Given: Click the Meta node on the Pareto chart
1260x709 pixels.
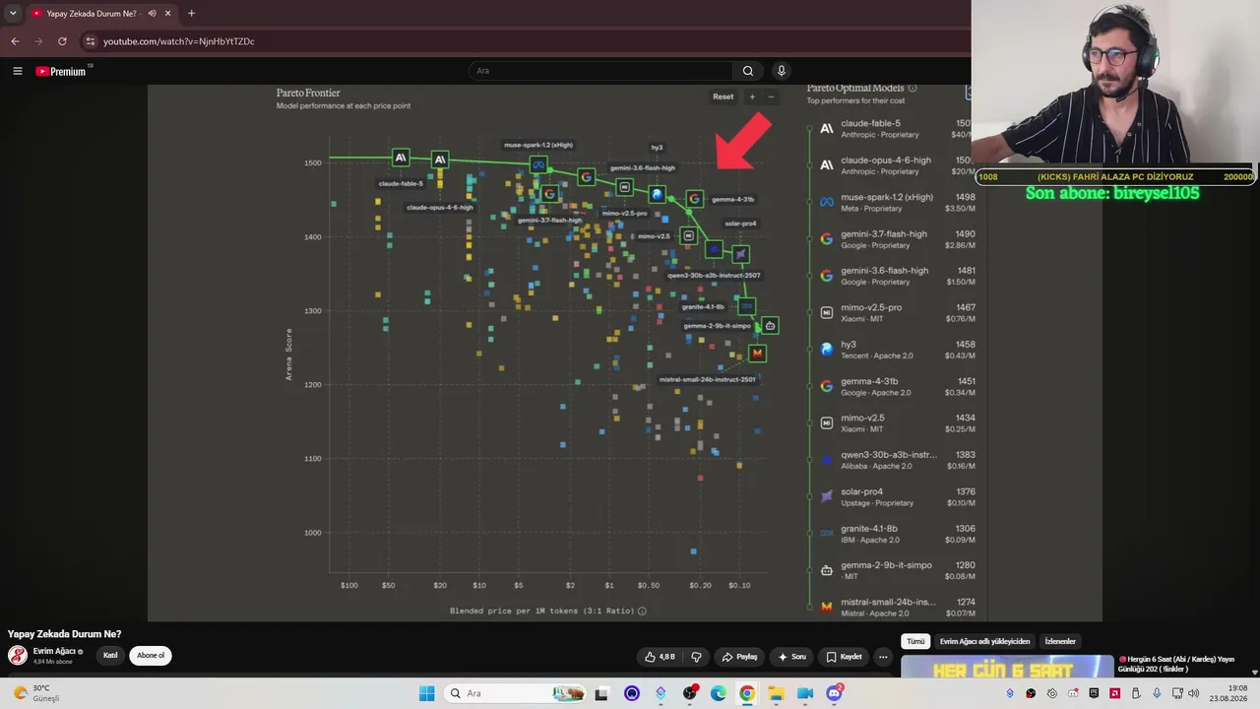Looking at the screenshot, I should pyautogui.click(x=537, y=164).
